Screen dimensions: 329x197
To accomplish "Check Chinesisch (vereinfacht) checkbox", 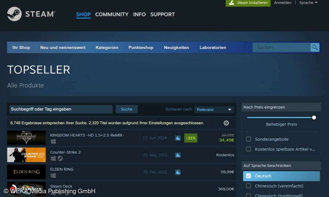I will coord(248,186).
